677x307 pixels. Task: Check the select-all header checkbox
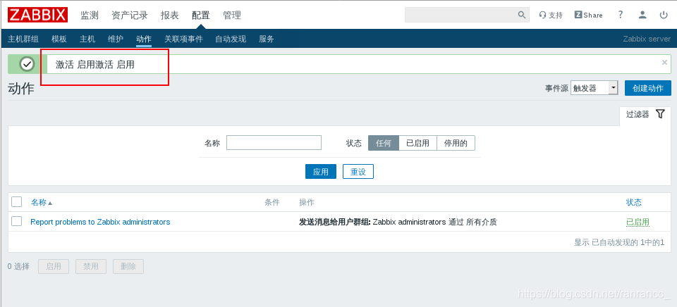pos(16,202)
